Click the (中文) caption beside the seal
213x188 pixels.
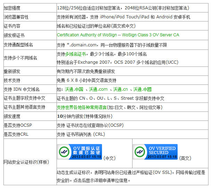[110, 158]
